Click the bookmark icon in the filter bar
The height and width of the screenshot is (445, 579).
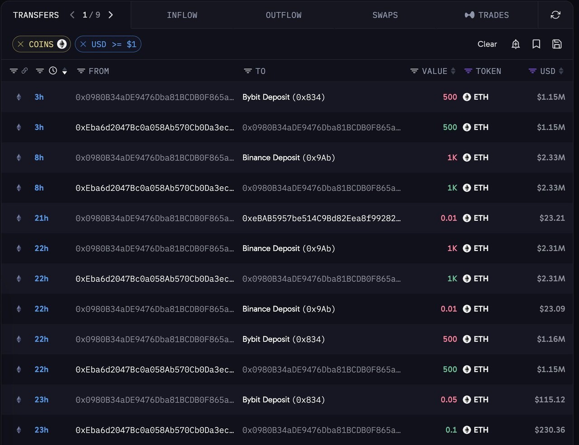click(x=536, y=44)
